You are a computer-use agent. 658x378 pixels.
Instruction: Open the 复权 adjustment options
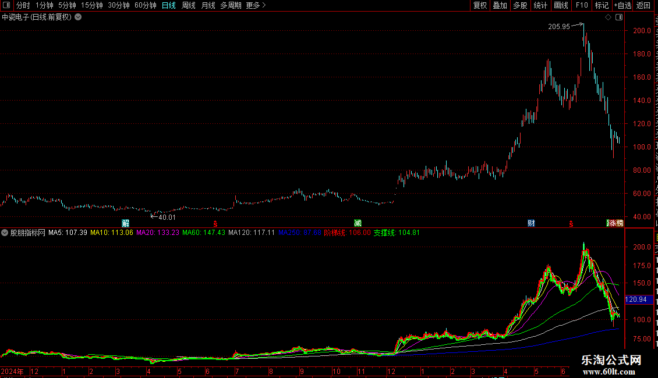click(x=480, y=5)
